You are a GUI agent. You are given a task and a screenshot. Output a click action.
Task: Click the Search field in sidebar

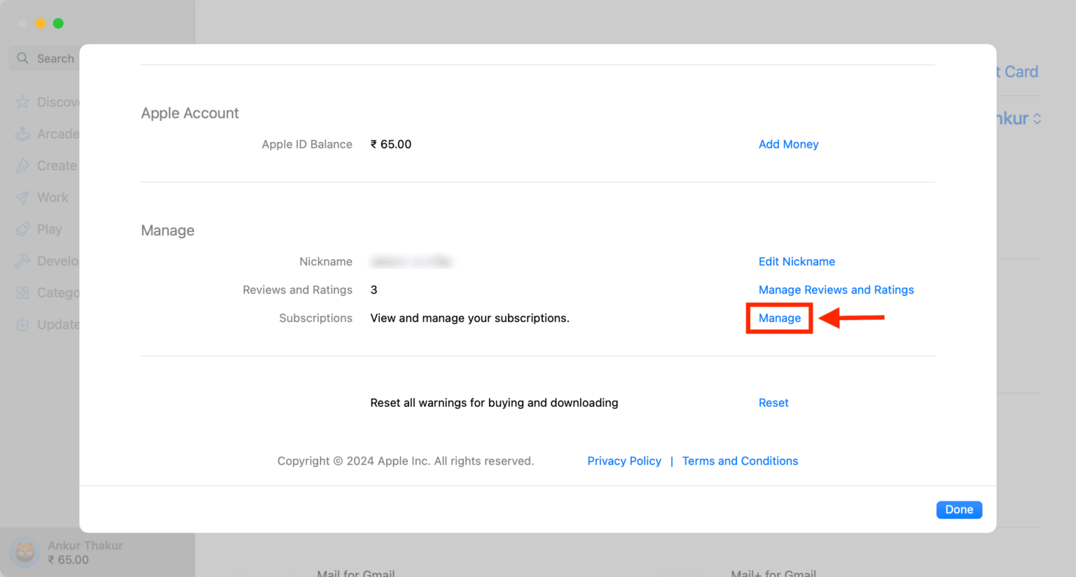(45, 58)
